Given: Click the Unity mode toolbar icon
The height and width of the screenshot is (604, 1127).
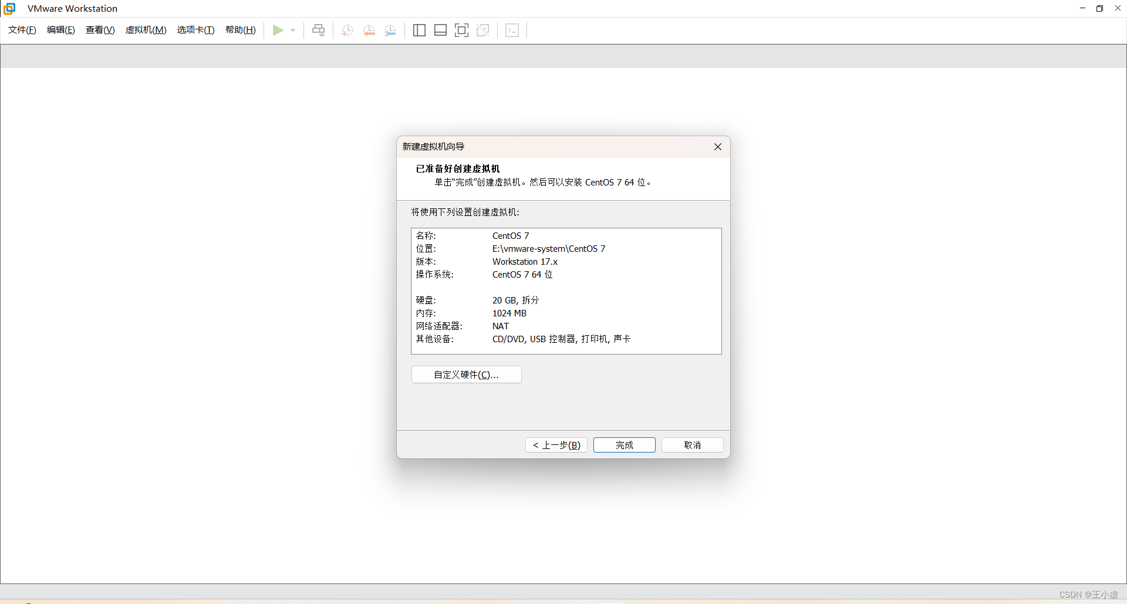Looking at the screenshot, I should coord(483,30).
